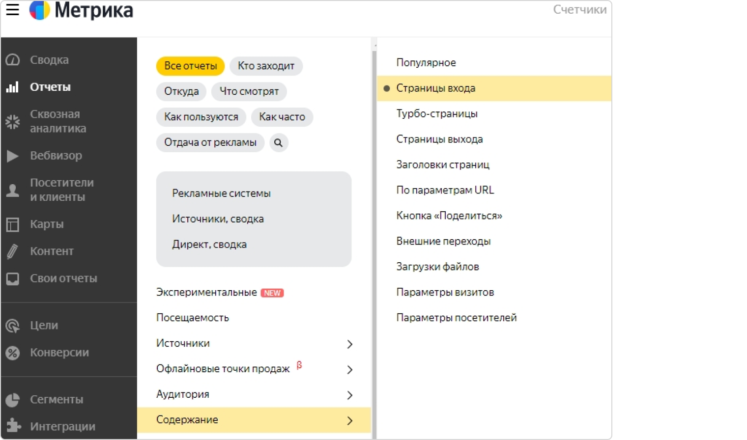Open Сводка dashboard icon in sidebar

click(13, 60)
